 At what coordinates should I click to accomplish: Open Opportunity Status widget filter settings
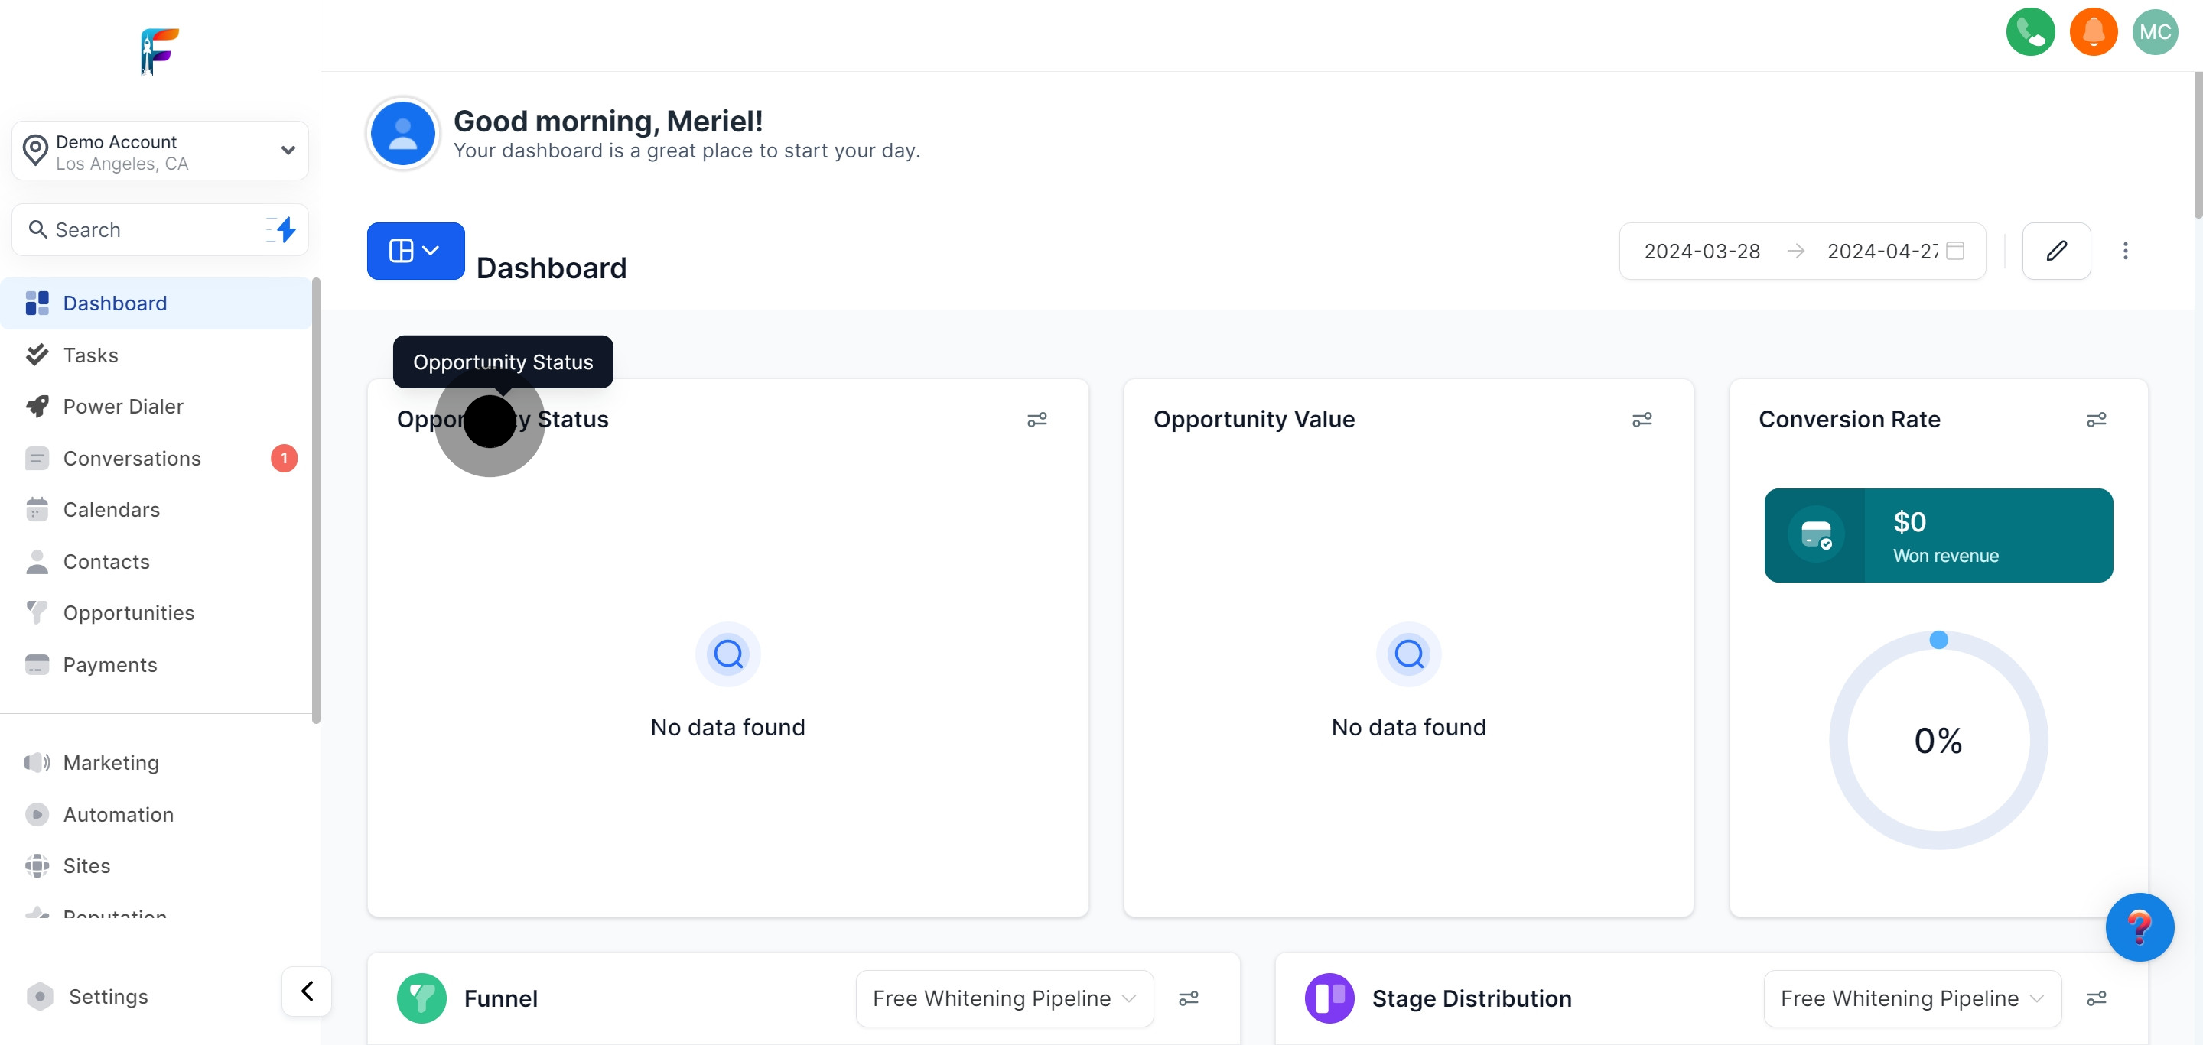pos(1036,420)
